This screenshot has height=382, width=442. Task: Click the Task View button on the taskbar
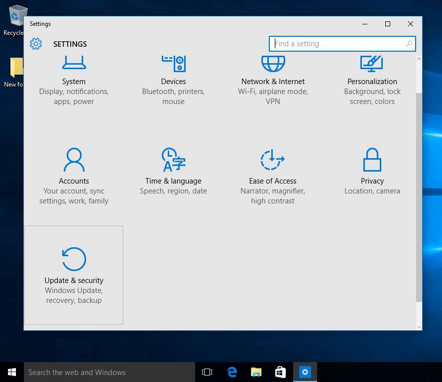tap(207, 372)
